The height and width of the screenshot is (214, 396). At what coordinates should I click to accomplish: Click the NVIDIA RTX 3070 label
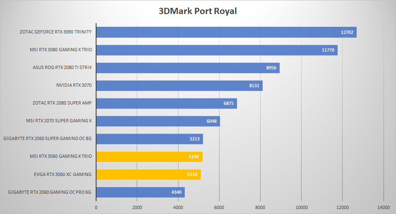[x=74, y=85]
